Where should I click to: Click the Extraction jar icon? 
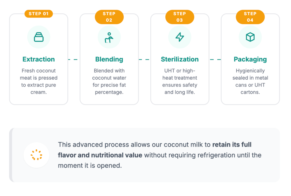click(x=39, y=37)
